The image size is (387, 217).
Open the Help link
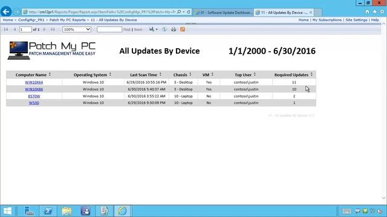point(375,20)
